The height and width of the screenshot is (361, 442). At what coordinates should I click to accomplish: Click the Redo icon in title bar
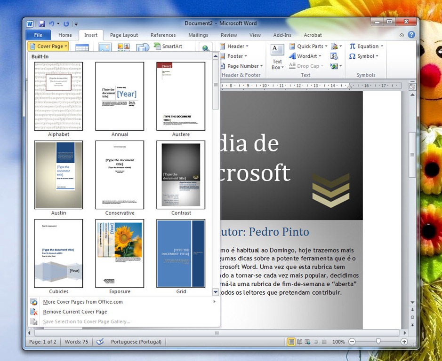coord(66,24)
